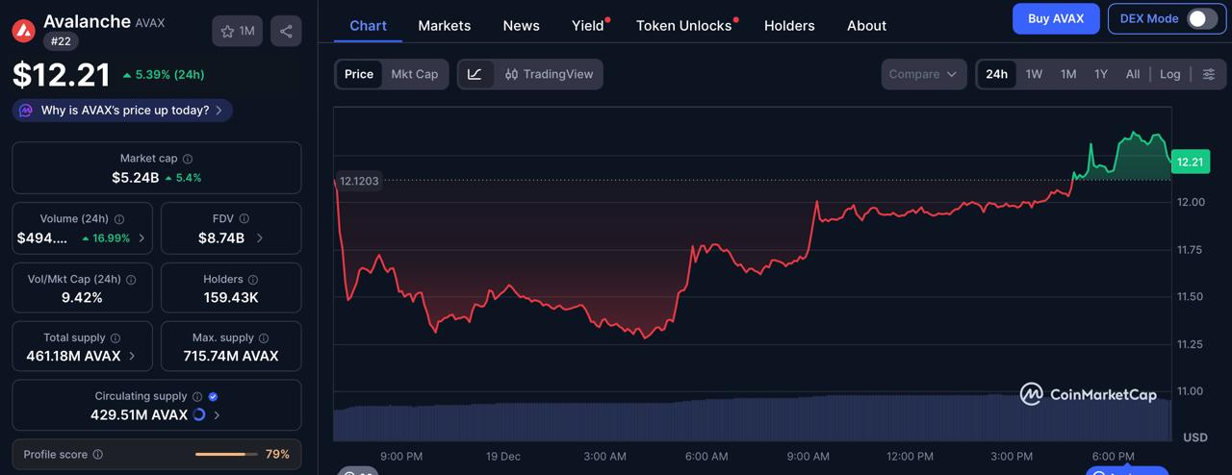Click the info icon beside FDV
The height and width of the screenshot is (475, 1232).
tap(244, 219)
